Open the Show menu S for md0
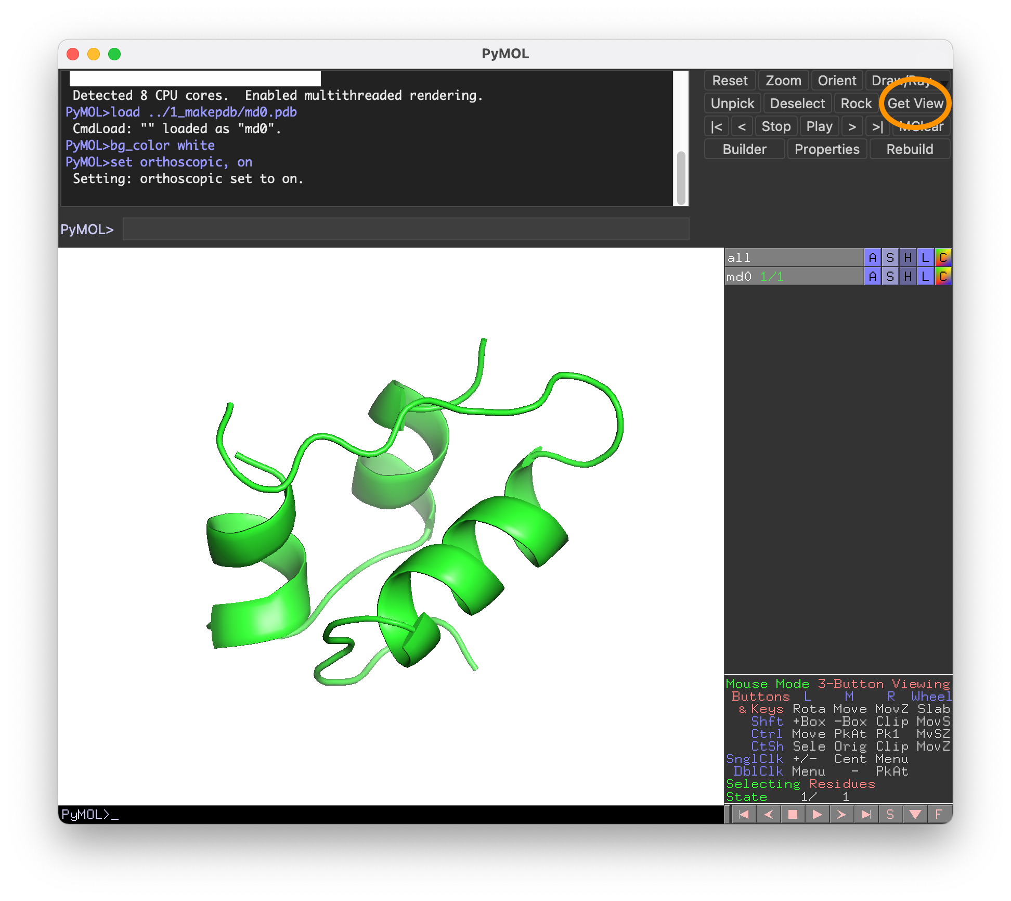The height and width of the screenshot is (901, 1011). (x=890, y=276)
